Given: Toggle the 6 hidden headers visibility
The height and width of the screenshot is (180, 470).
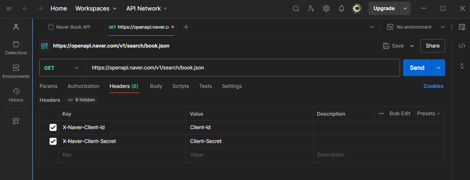Looking at the screenshot, I should click(82, 100).
